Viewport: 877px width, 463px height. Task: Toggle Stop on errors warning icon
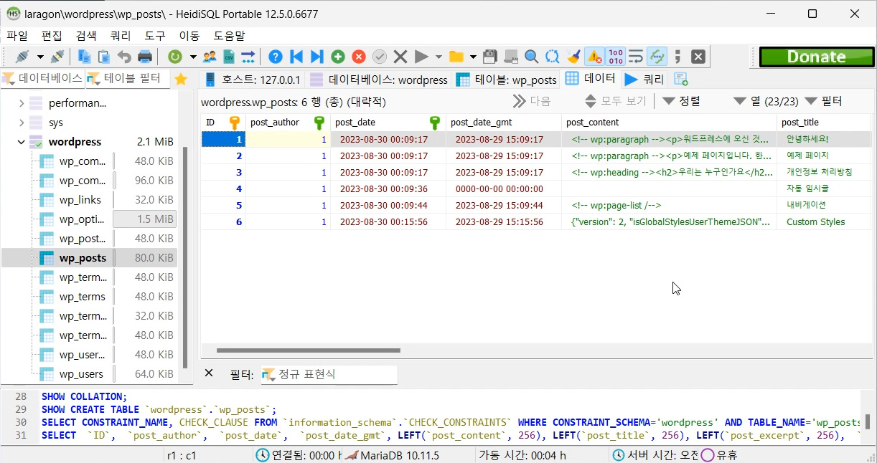click(x=594, y=57)
